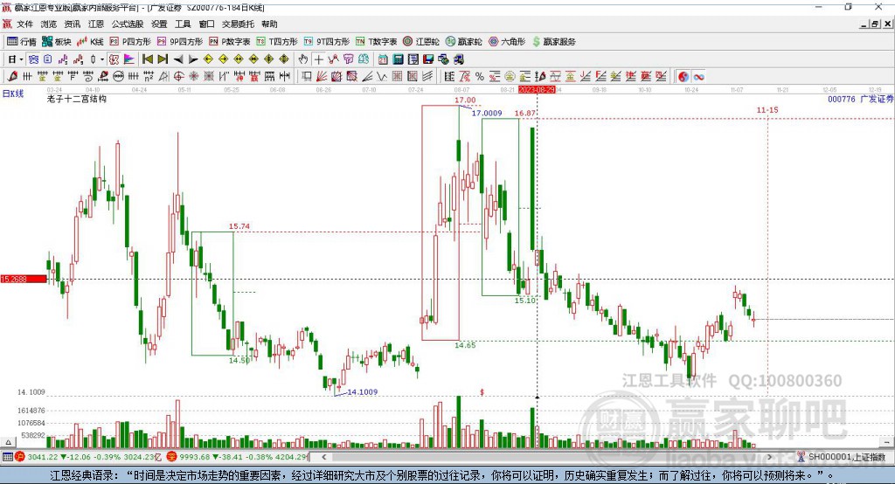Open the 交易委托 menu

coord(238,24)
